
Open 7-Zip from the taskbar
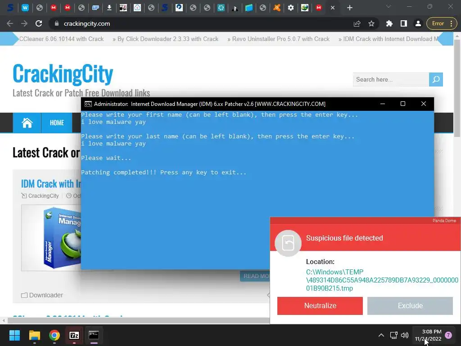tap(74, 335)
